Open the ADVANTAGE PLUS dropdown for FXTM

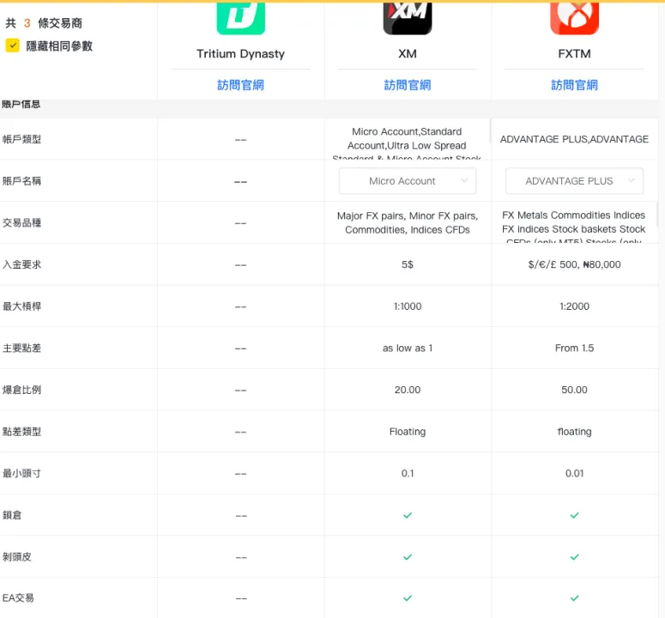coord(574,181)
